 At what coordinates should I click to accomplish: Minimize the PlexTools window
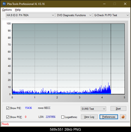(104, 4)
